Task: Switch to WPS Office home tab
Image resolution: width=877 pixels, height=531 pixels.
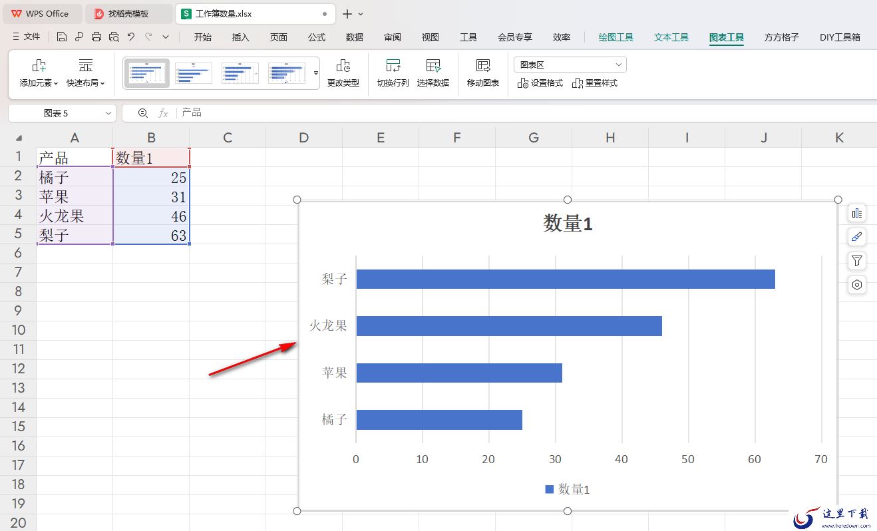Action: click(41, 13)
